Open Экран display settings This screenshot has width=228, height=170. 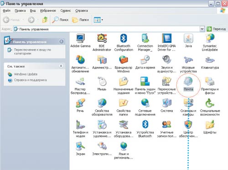click(x=80, y=149)
